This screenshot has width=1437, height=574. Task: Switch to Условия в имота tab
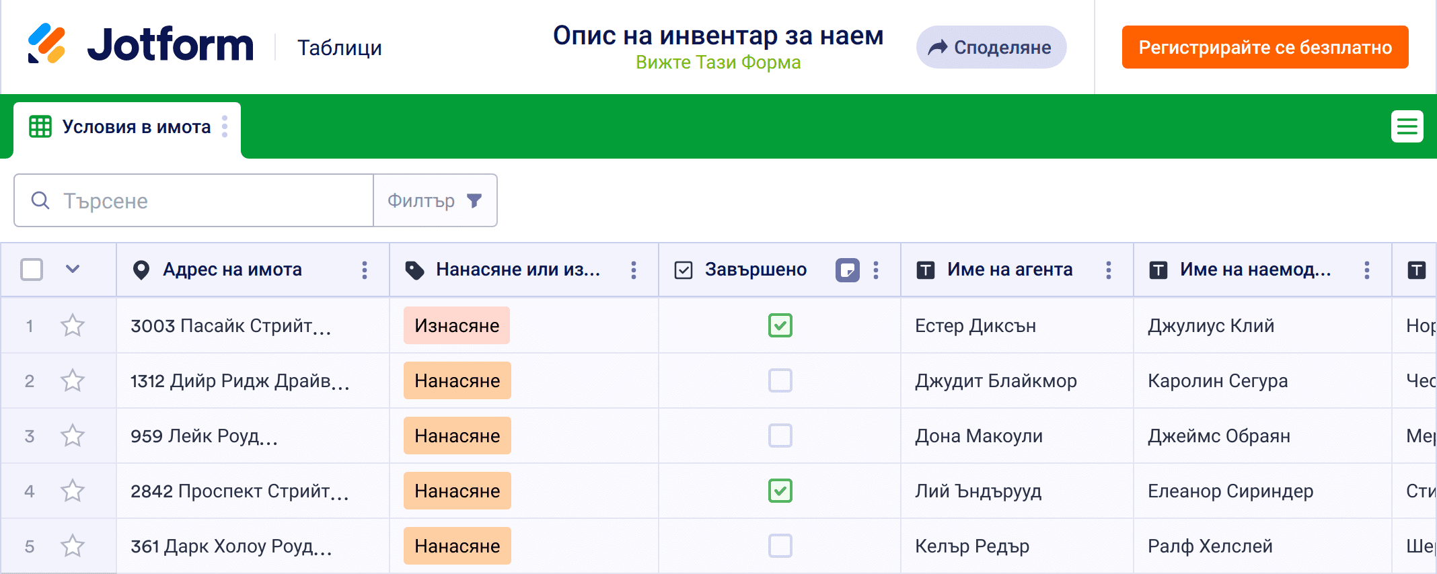[x=136, y=127]
